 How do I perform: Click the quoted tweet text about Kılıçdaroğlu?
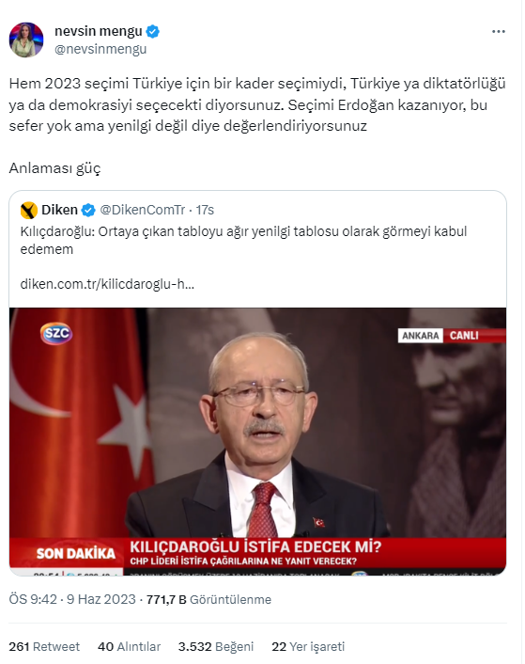(x=243, y=240)
